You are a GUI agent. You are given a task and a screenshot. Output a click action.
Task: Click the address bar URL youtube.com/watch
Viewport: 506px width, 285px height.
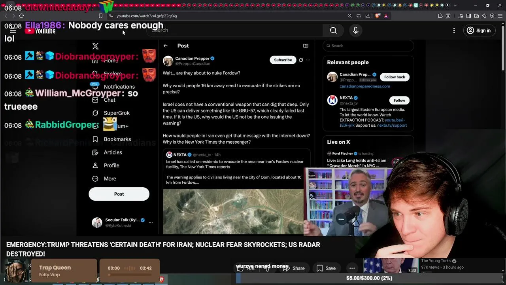point(147,16)
